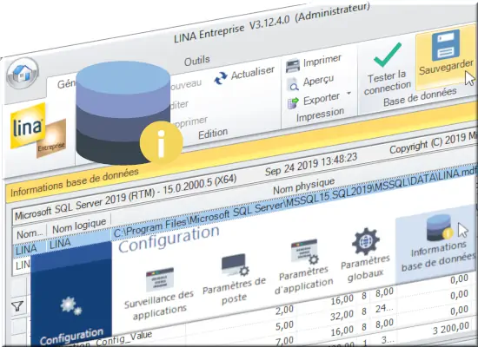Select the LINA.mdf file path cell
Image resolution: width=478 pixels, height=347 pixels.
click(294, 200)
